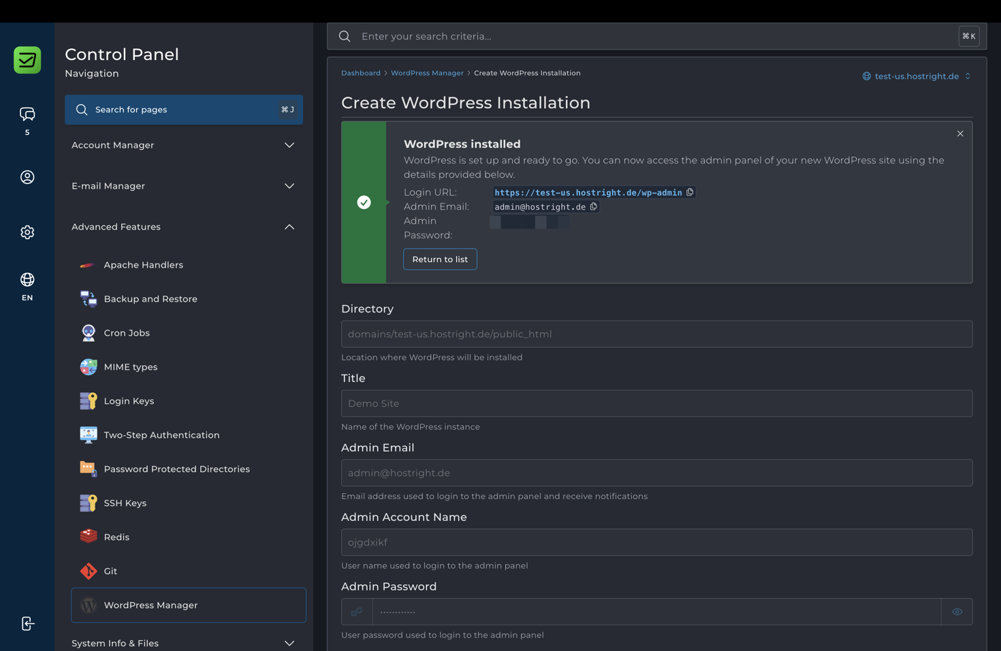The height and width of the screenshot is (651, 1001).
Task: Click the green success checkmark icon
Action: click(x=364, y=202)
